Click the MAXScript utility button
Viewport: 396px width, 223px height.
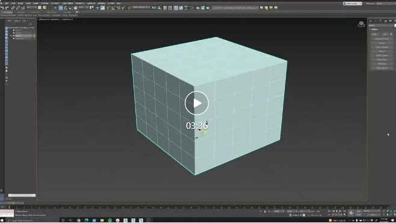coord(382,64)
